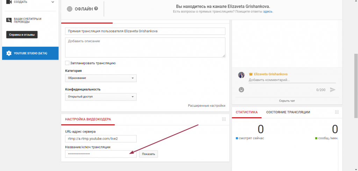Follow the здесь link about live streams
358x171 pixels.
pyautogui.click(x=267, y=12)
